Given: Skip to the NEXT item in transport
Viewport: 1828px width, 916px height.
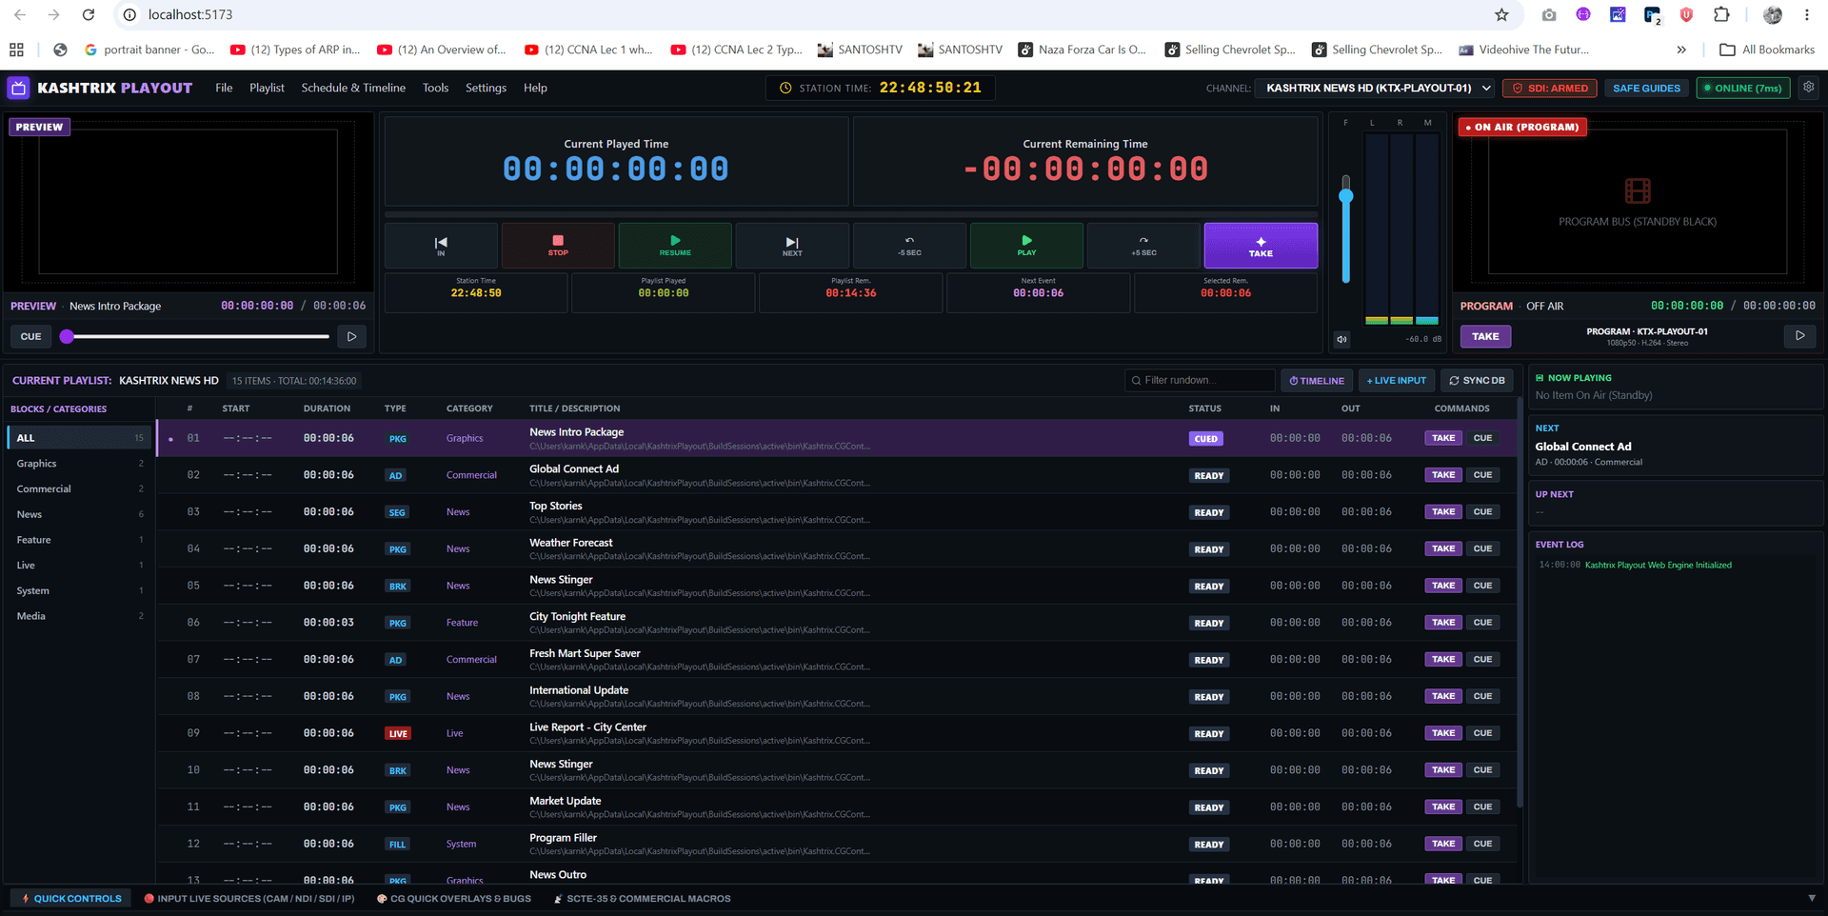Looking at the screenshot, I should coord(792,246).
